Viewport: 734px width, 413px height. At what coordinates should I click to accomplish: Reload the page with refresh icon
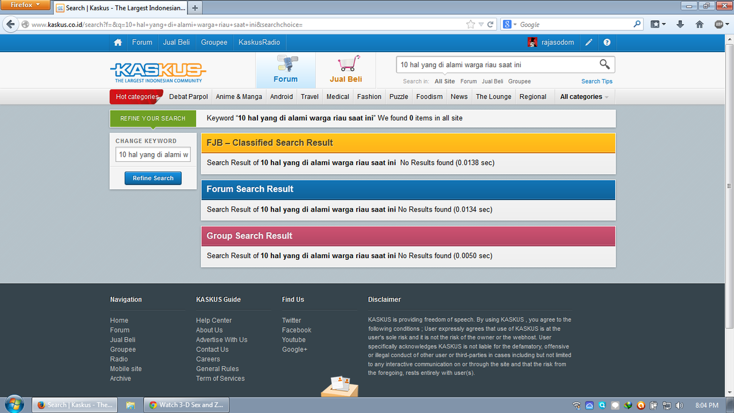click(490, 25)
